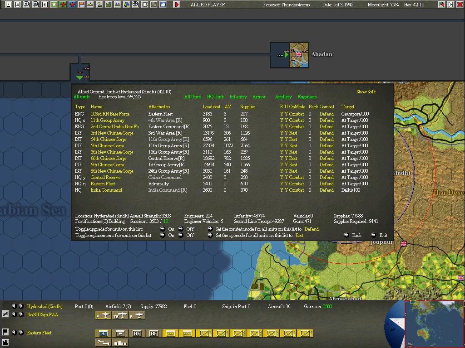465x348 pixels.
Task: Show previous air unit before No.800 Sqn FAA
Action: pyautogui.click(x=14, y=314)
